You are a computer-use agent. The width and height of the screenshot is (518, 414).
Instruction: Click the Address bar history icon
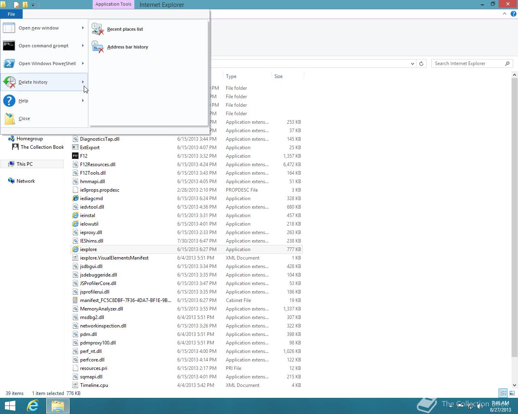tap(98, 47)
